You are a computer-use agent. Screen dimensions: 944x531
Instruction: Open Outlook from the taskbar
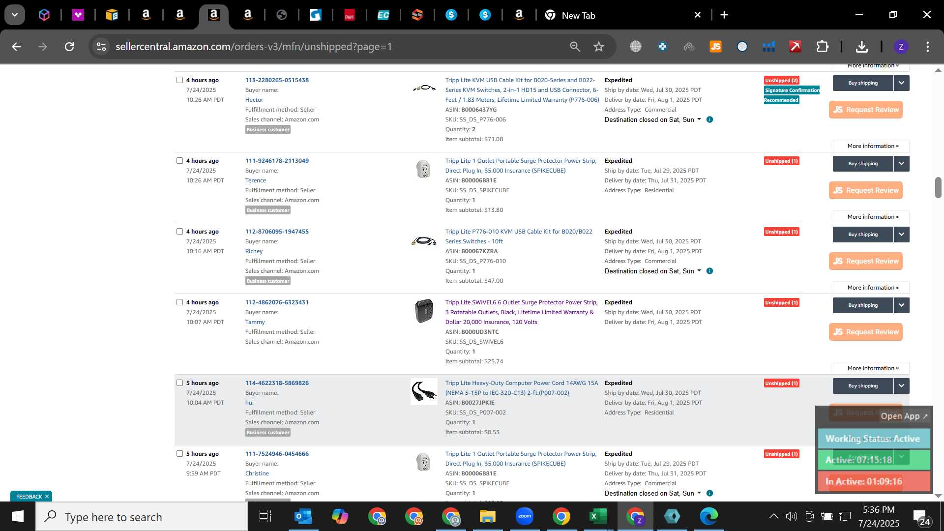[x=303, y=516]
